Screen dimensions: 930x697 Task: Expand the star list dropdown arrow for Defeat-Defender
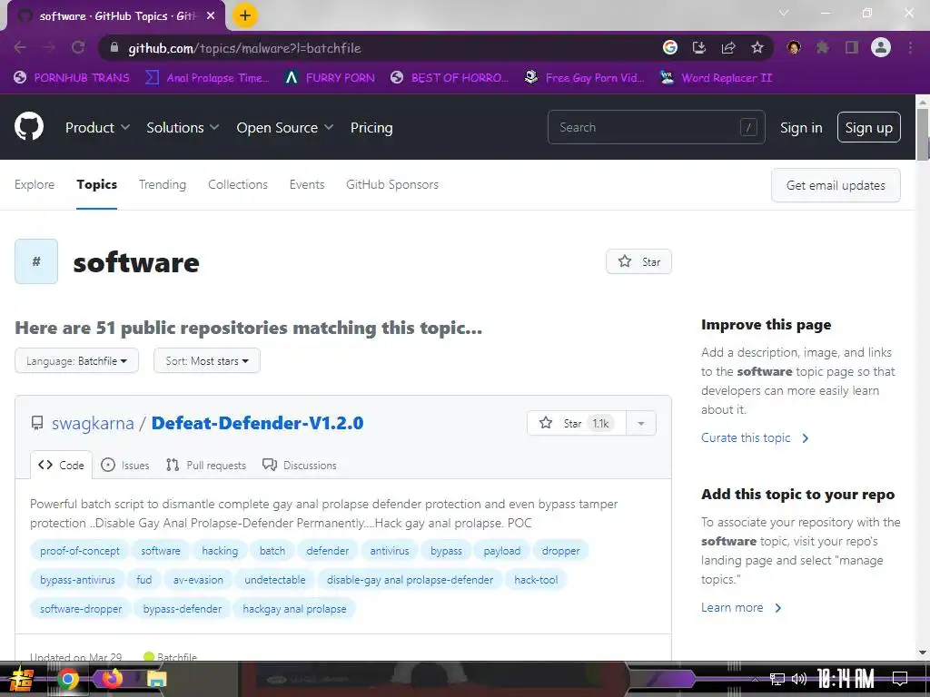pos(641,423)
